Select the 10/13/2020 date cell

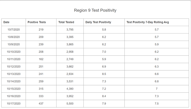coord(14,74)
